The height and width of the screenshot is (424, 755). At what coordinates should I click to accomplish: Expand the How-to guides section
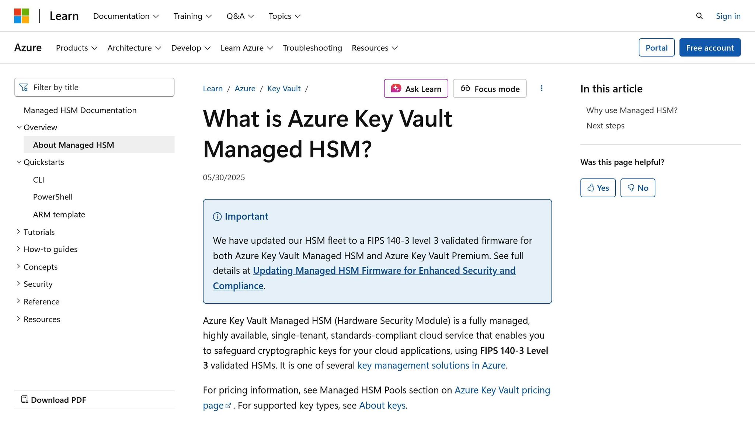coord(18,249)
